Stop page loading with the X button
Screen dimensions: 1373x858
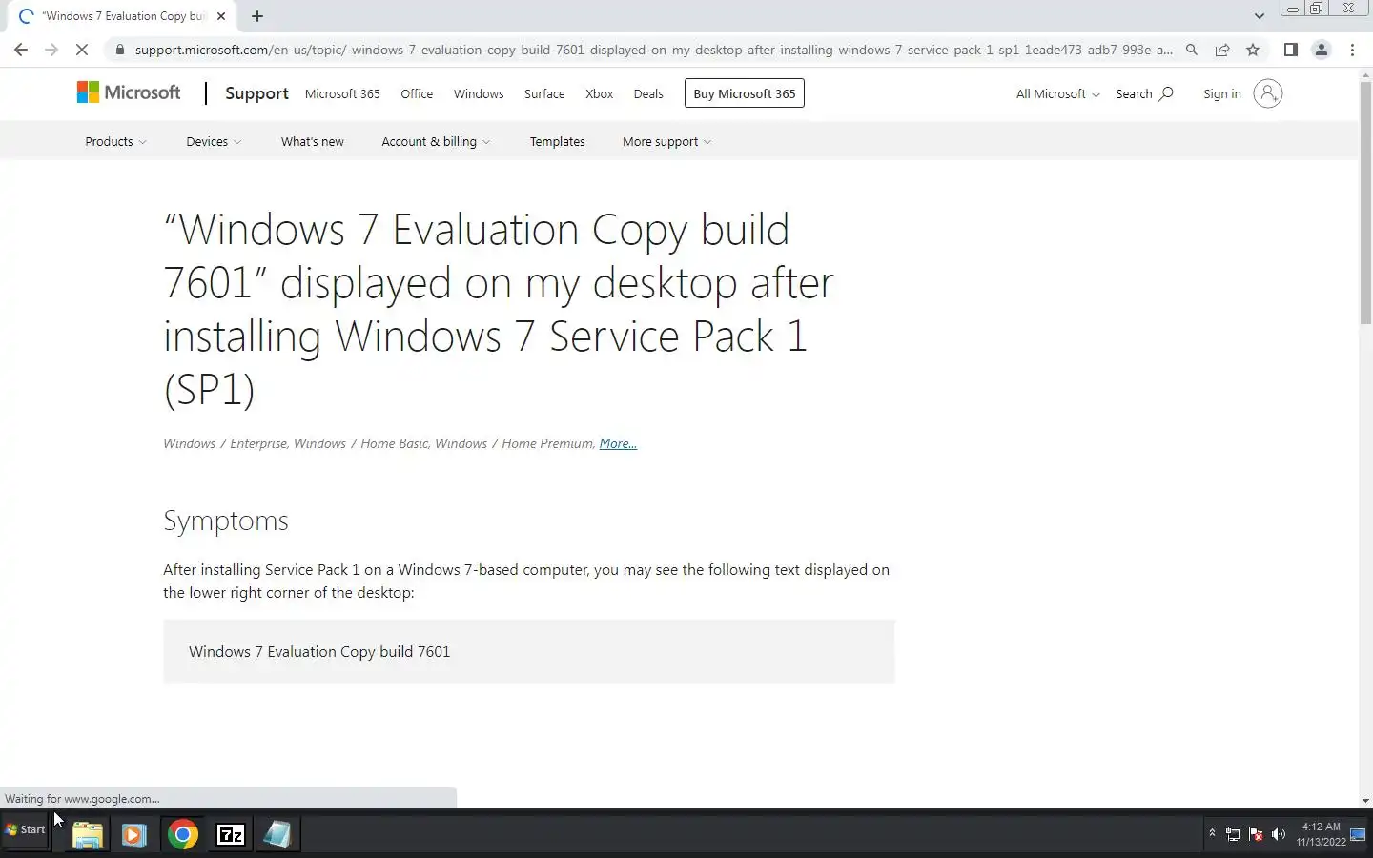(82, 50)
